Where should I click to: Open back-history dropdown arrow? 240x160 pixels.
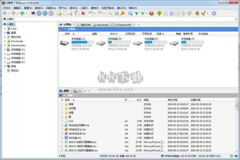coord(9,14)
